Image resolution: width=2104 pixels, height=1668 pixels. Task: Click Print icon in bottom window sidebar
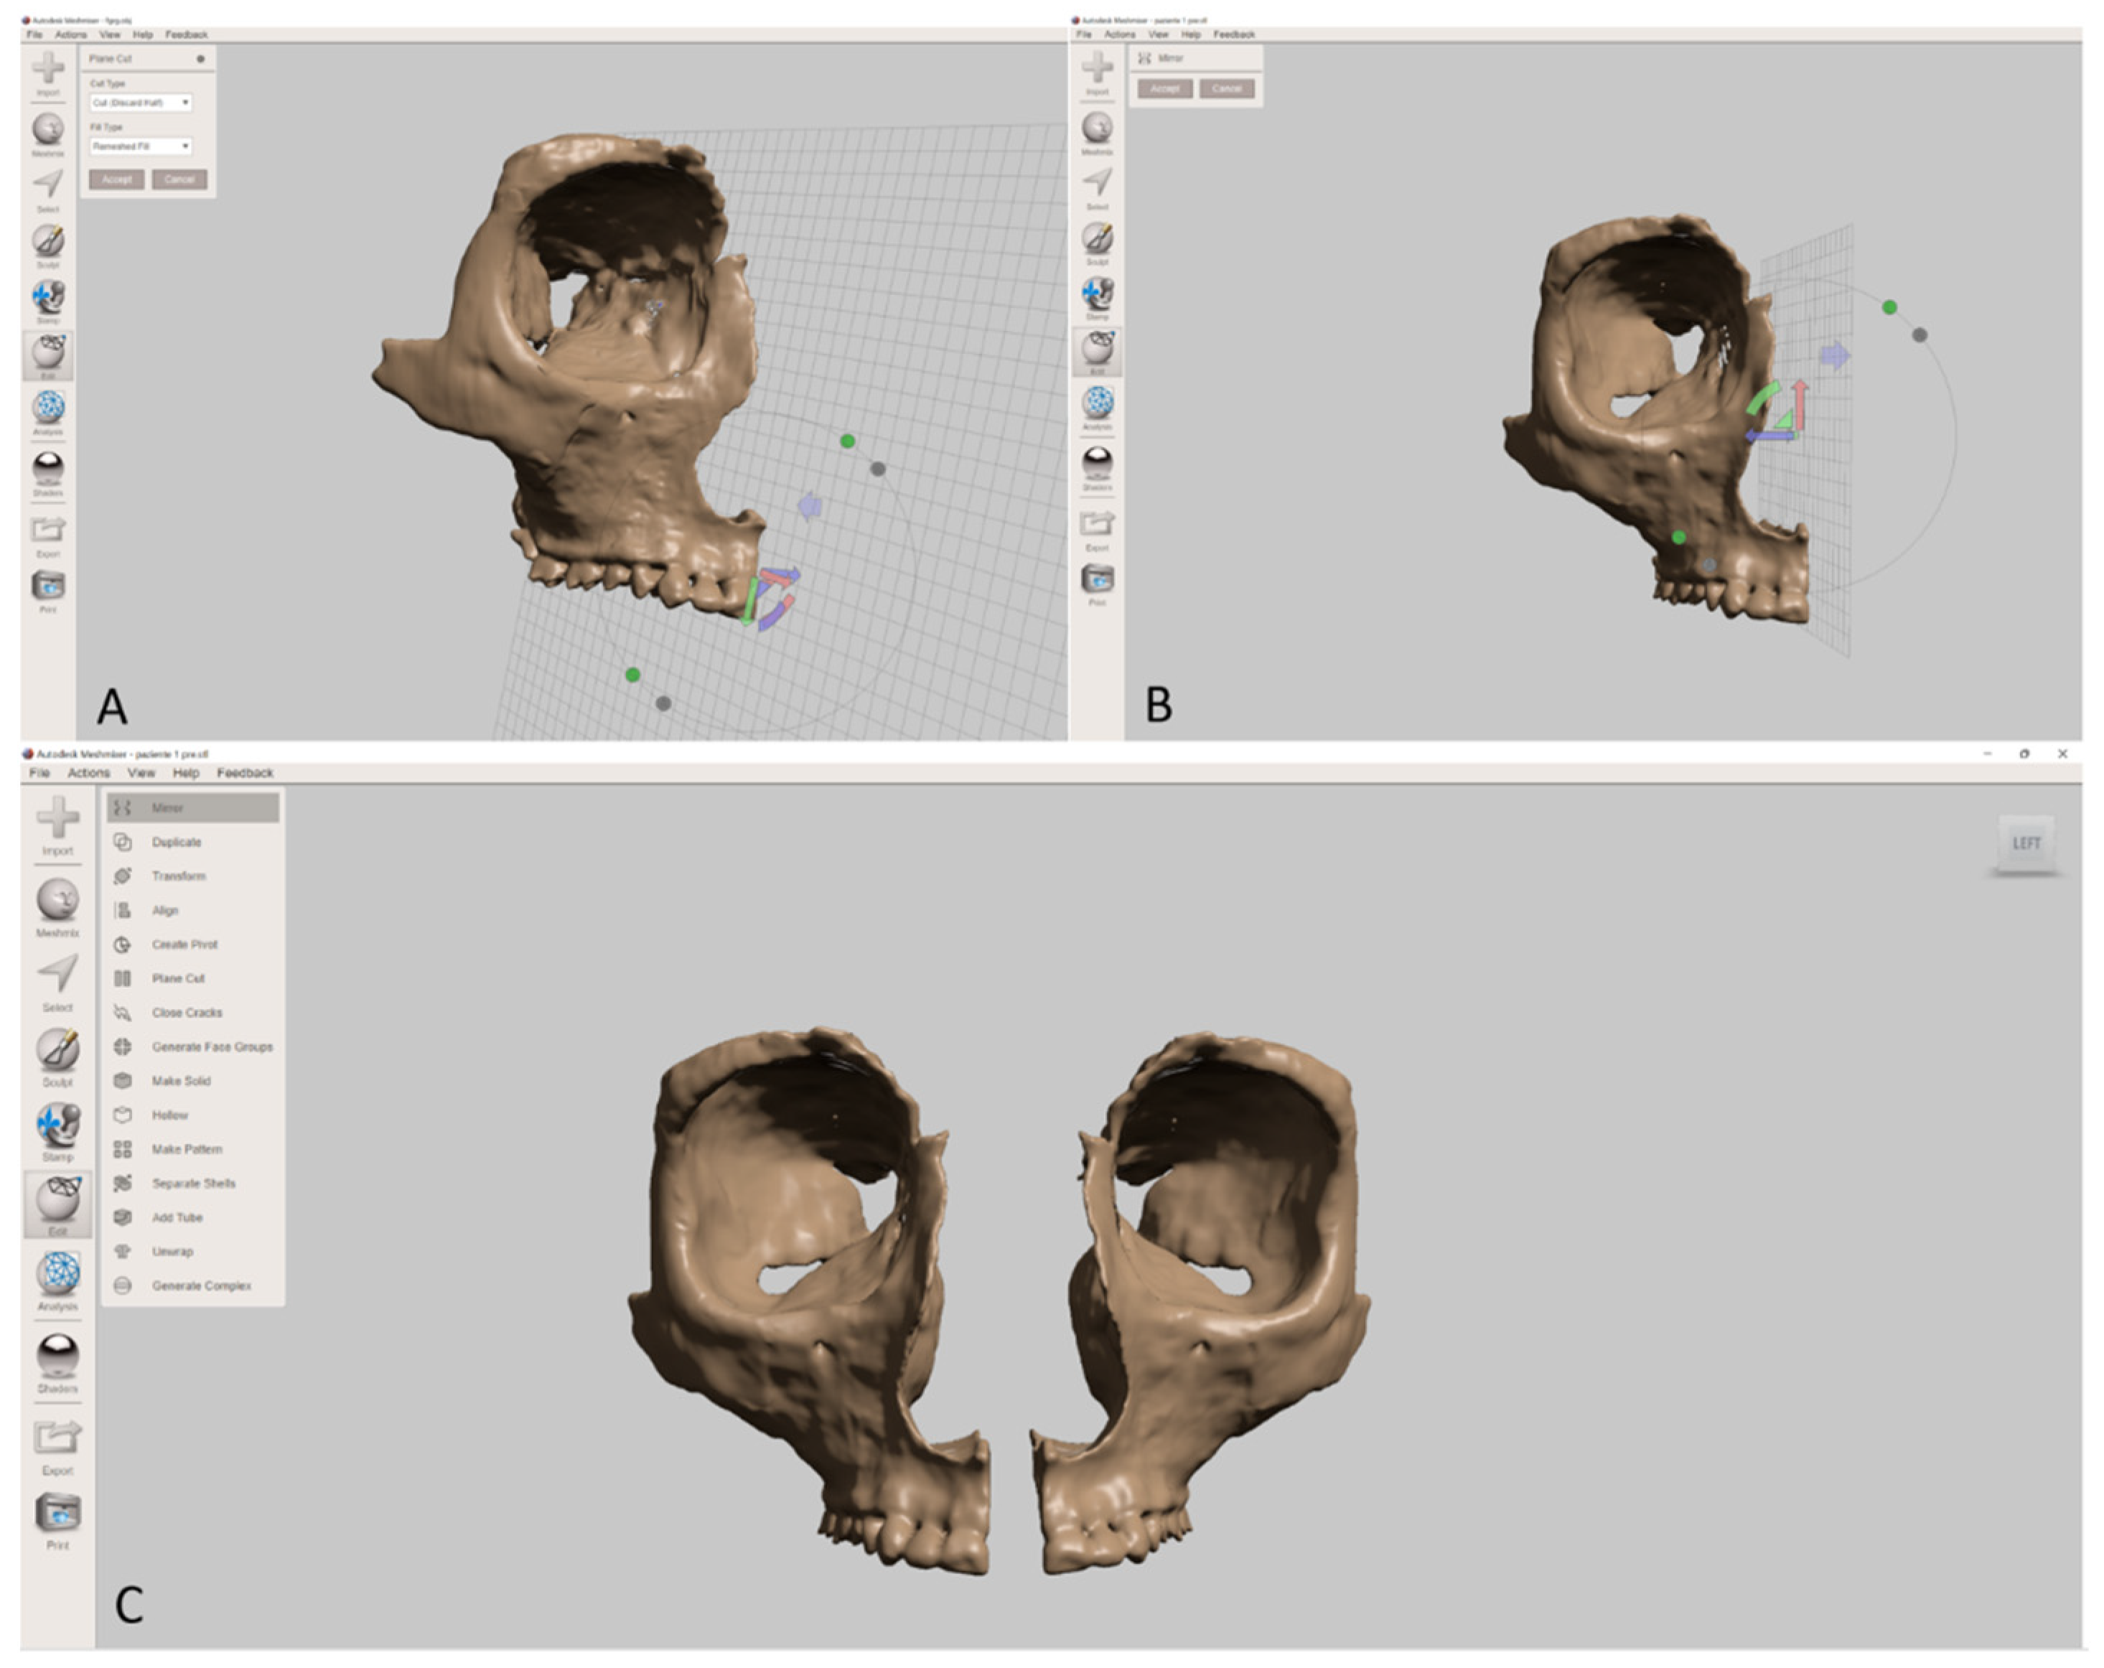tap(57, 1512)
